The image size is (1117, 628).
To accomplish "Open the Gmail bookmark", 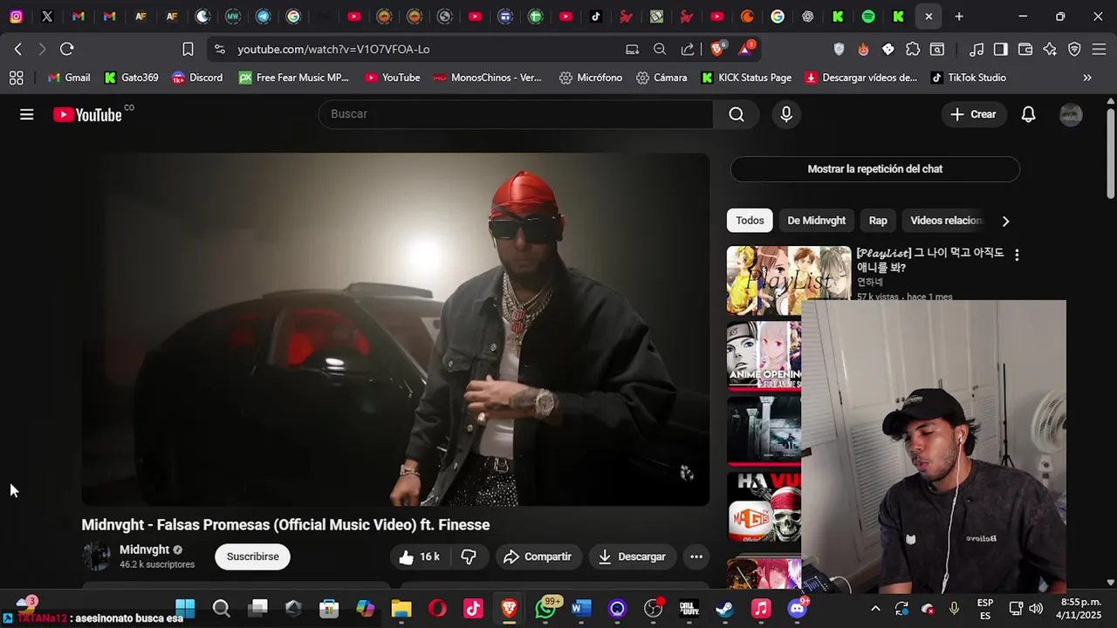I will tap(69, 78).
